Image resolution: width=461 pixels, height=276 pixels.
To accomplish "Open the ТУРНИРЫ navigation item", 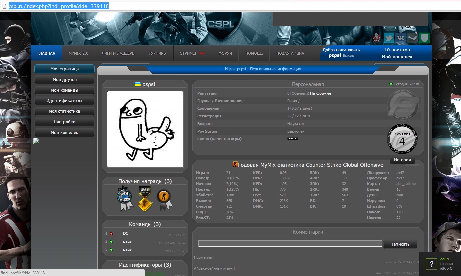I will pos(158,53).
